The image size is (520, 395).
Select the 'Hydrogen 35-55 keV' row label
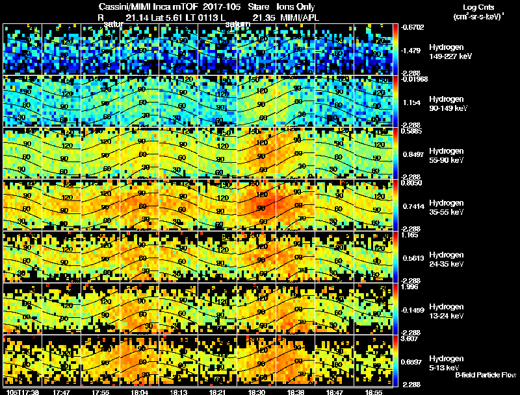447,208
